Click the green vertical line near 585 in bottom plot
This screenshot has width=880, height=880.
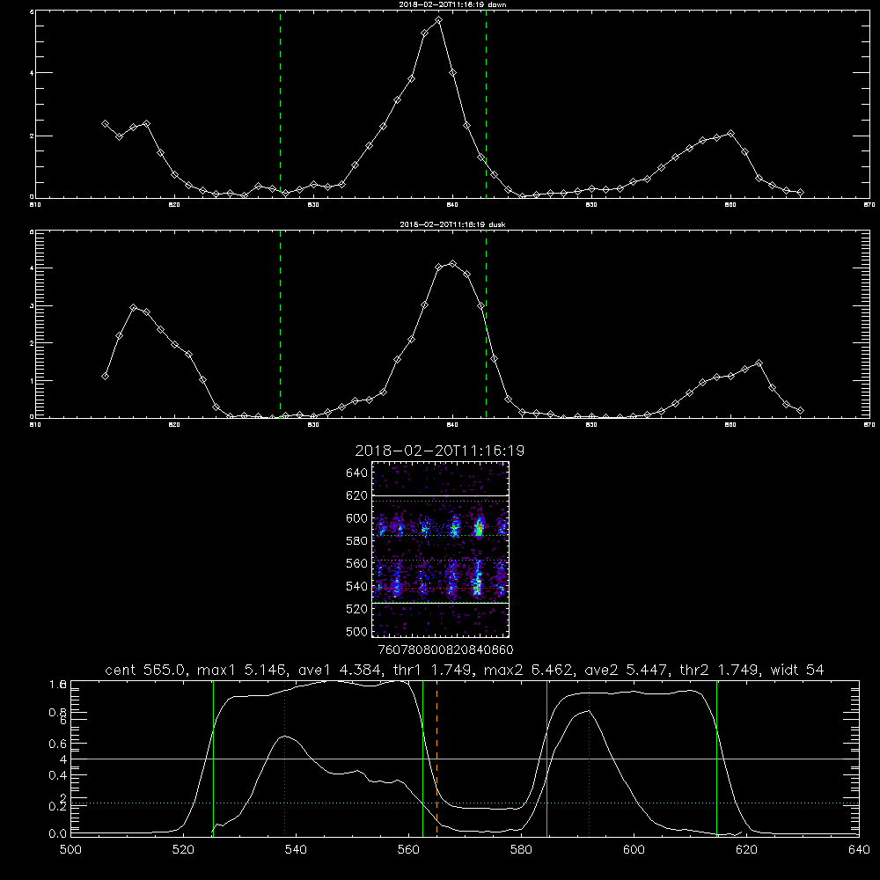click(x=546, y=759)
